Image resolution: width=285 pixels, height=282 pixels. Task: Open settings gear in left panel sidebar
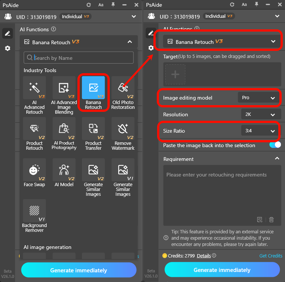(7, 48)
